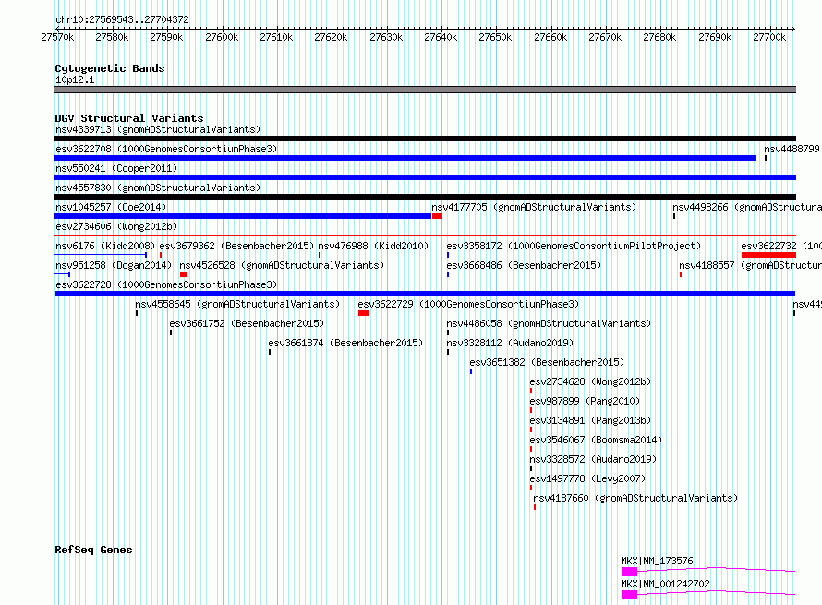Click nsv4177705 gnomAD variant label
This screenshot has height=605, width=822.
pyautogui.click(x=534, y=207)
